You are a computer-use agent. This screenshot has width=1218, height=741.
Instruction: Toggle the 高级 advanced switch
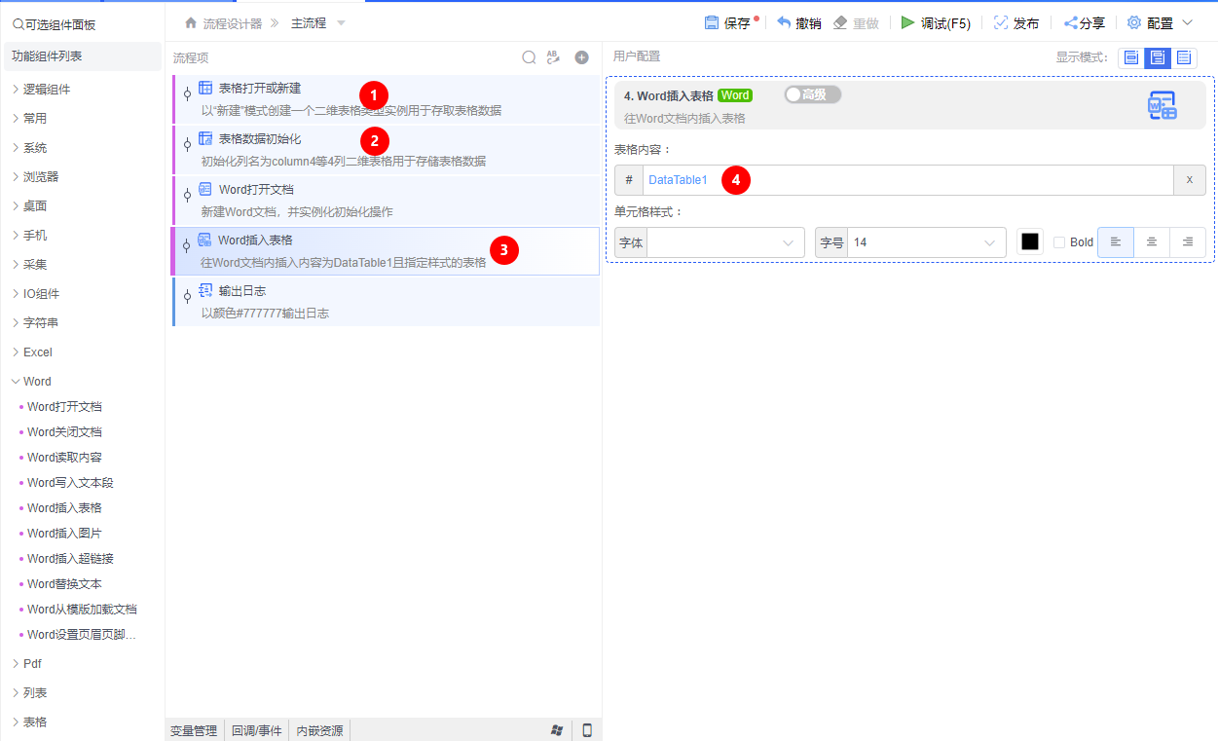811,94
